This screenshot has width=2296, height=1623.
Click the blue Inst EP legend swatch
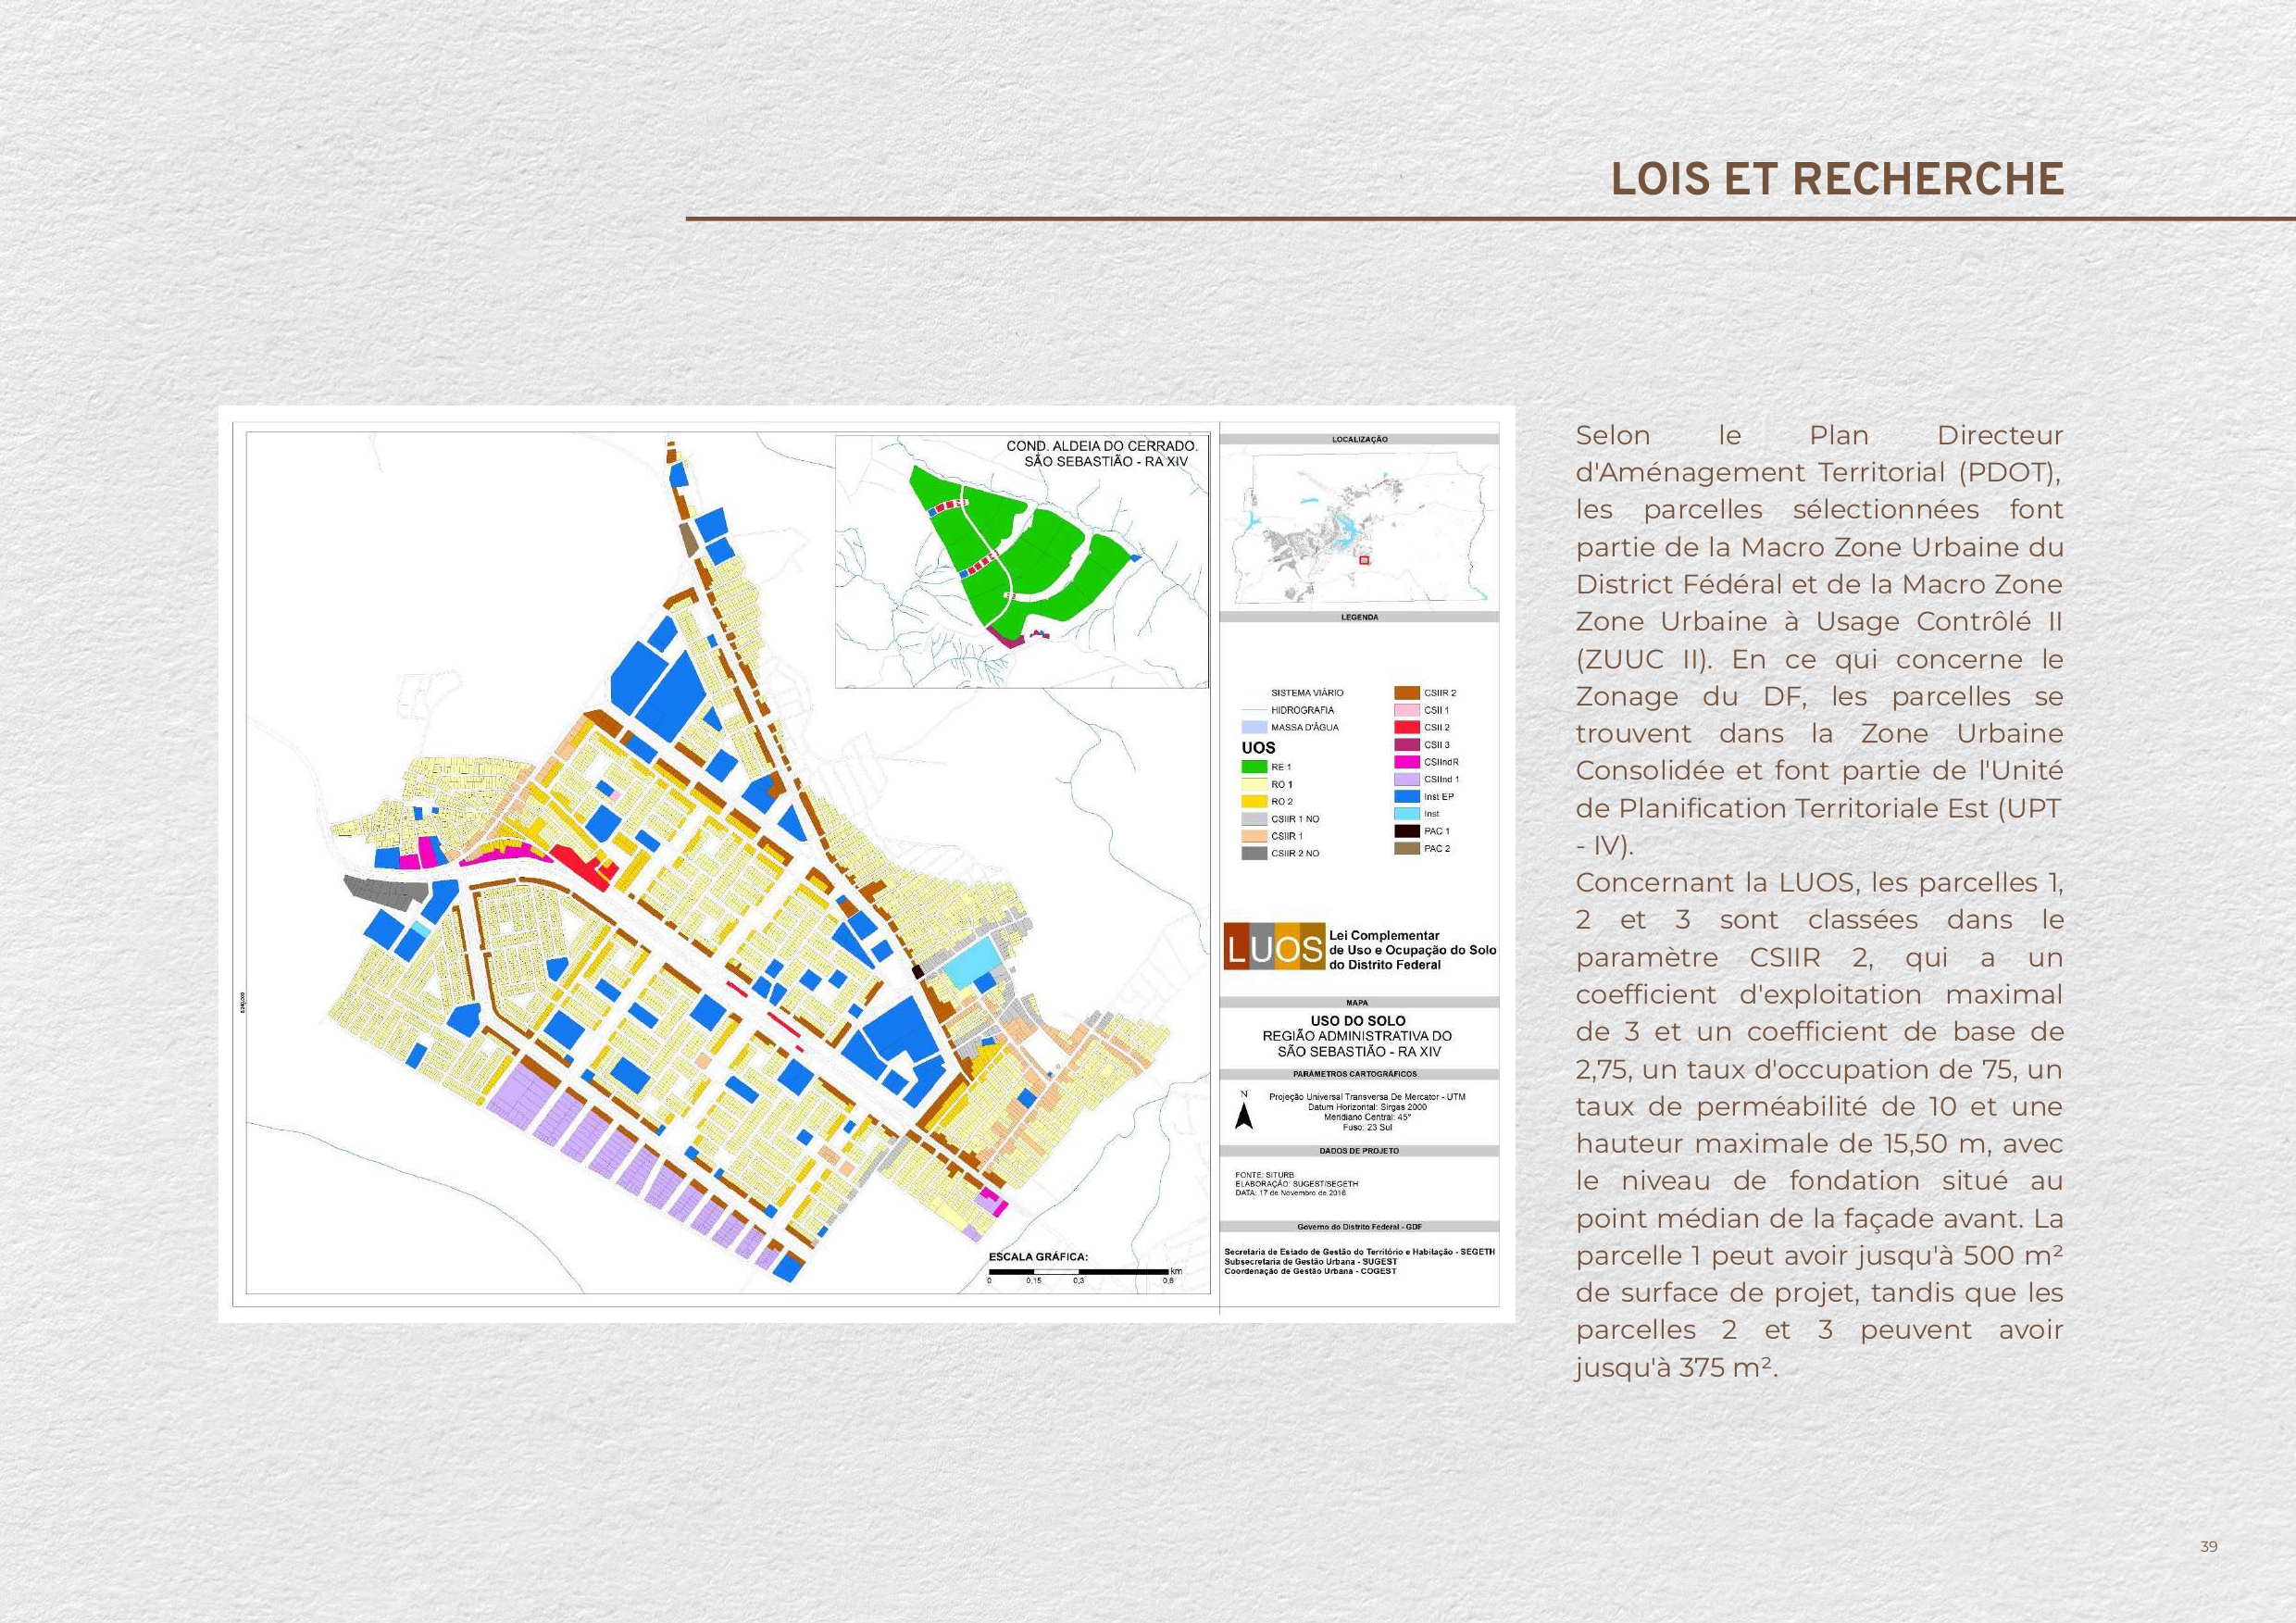click(x=1407, y=797)
